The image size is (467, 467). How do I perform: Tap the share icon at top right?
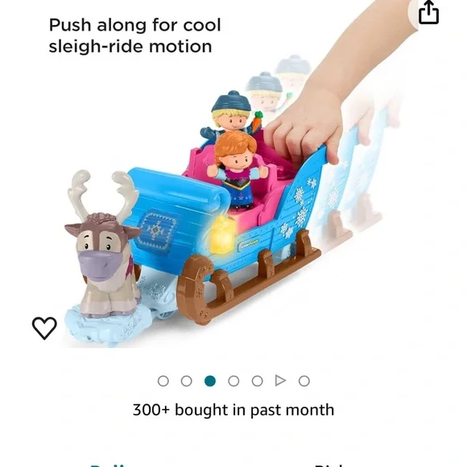click(x=428, y=12)
